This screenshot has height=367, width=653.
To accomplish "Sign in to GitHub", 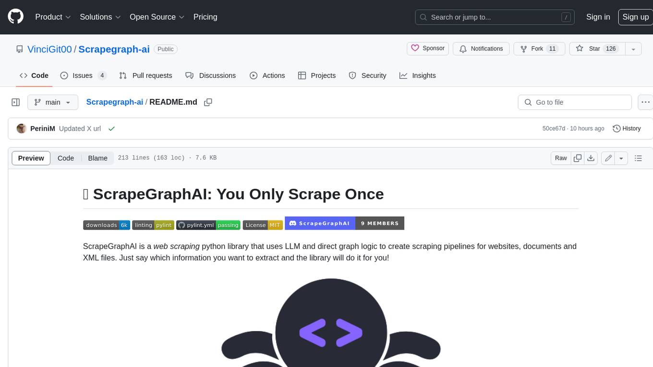I will tap(598, 17).
